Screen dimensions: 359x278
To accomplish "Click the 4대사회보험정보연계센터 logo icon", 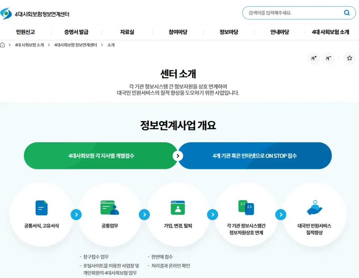I will 6,13.
